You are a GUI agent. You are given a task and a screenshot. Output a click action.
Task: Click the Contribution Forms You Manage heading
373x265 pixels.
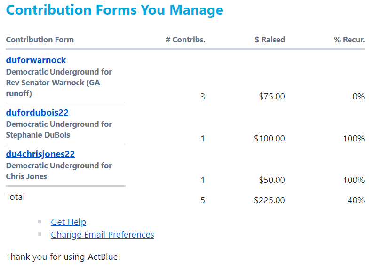114,10
